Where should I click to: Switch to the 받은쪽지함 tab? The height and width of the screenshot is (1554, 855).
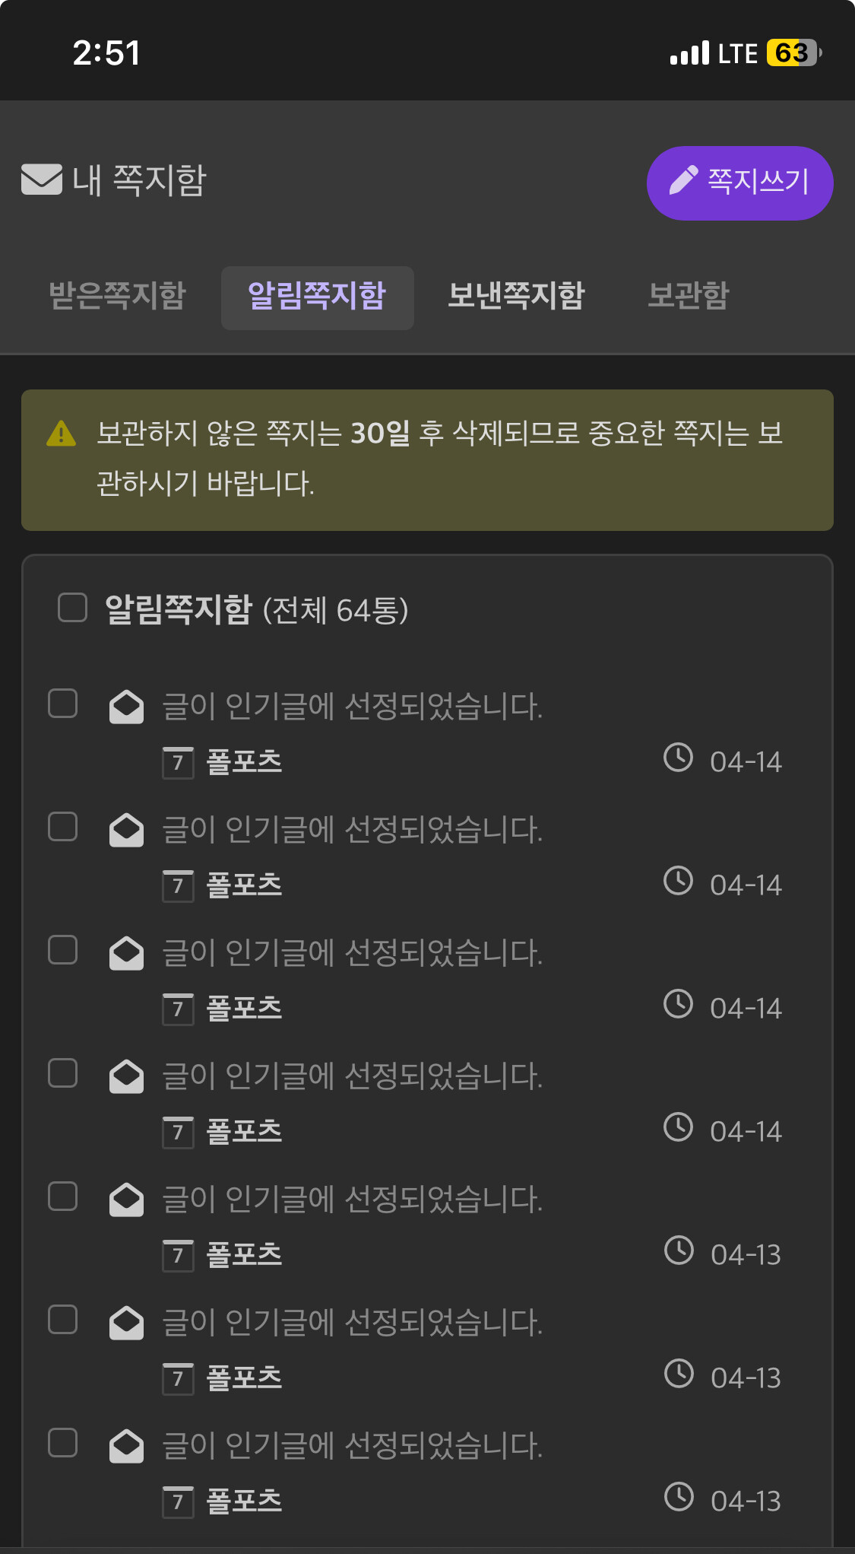(x=117, y=295)
